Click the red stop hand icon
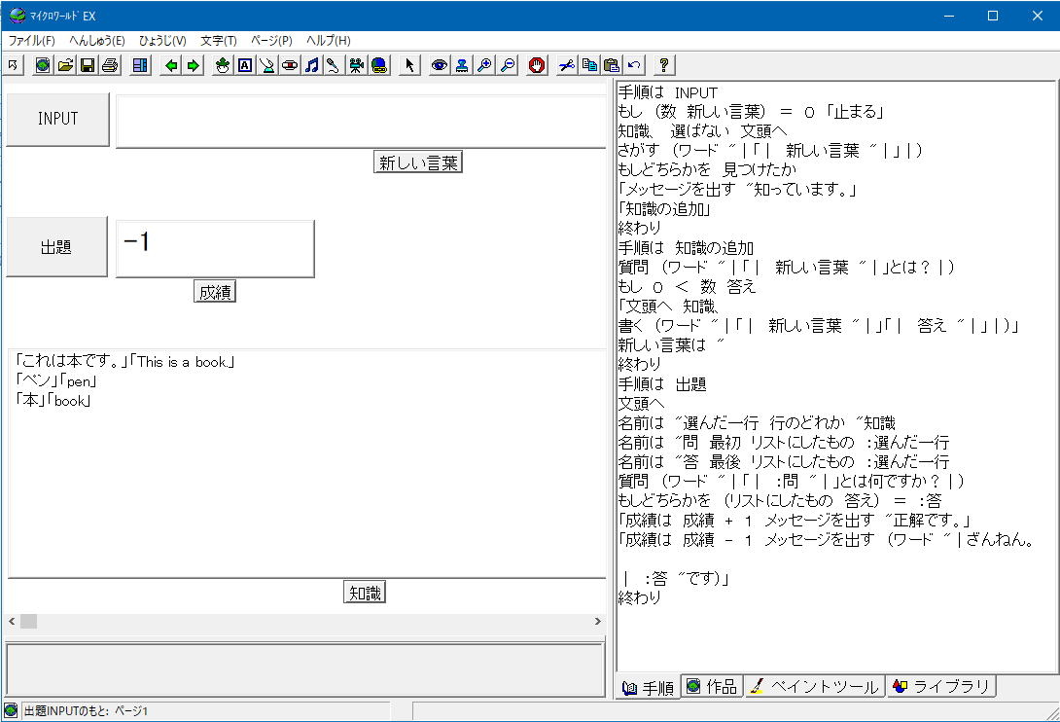The image size is (1060, 722). (537, 65)
